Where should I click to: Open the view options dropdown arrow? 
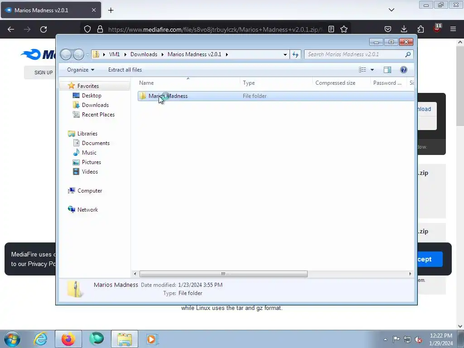pos(372,70)
